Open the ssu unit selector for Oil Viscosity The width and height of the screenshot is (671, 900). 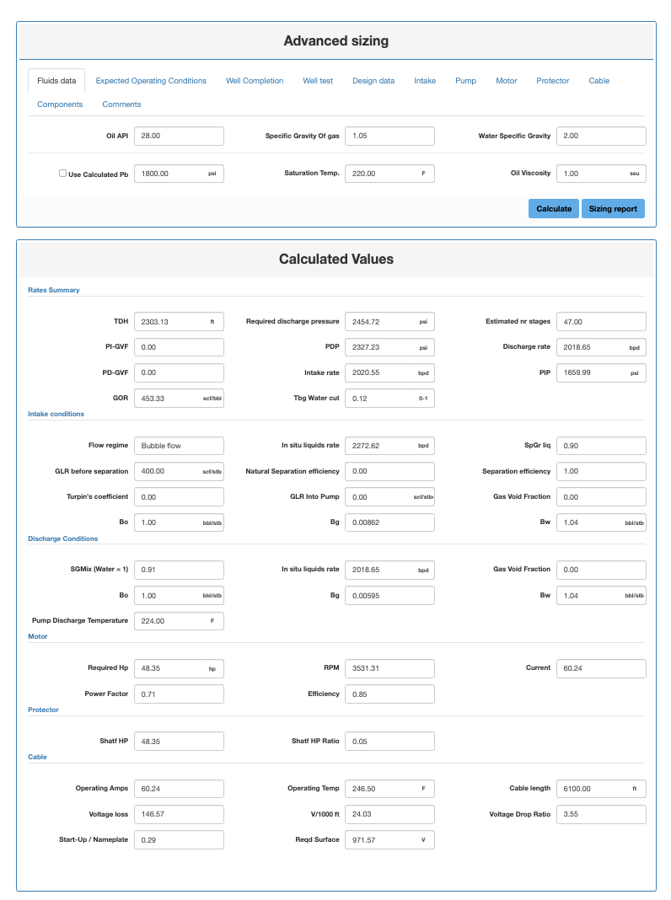pos(634,174)
